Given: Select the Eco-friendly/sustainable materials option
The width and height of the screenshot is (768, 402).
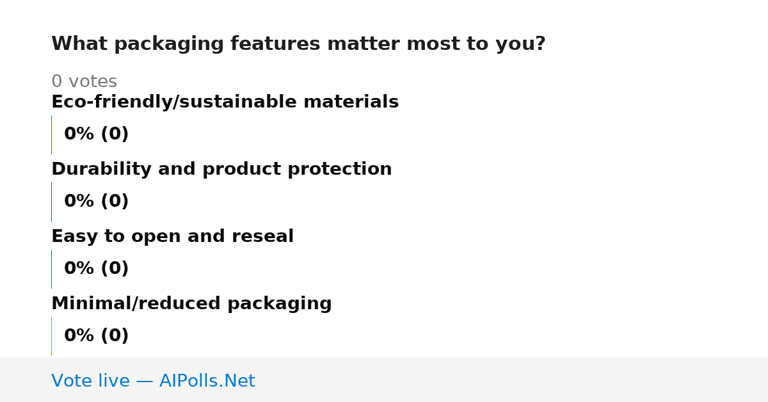Looking at the screenshot, I should tap(225, 102).
